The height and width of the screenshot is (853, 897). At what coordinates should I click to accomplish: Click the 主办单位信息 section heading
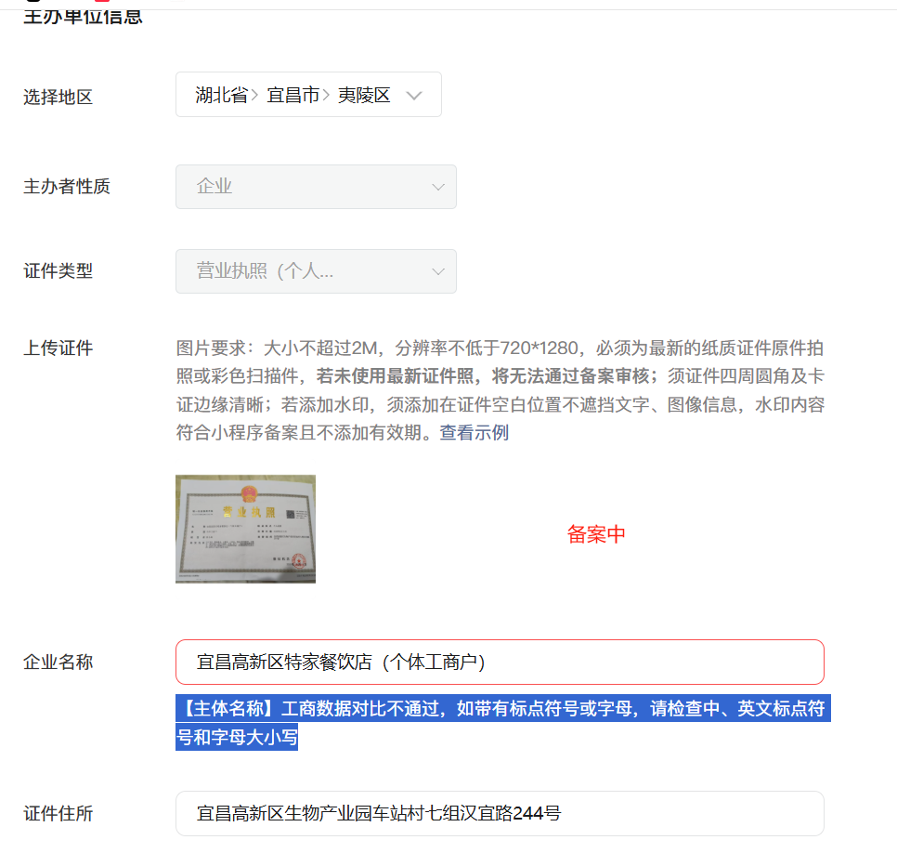(x=84, y=16)
